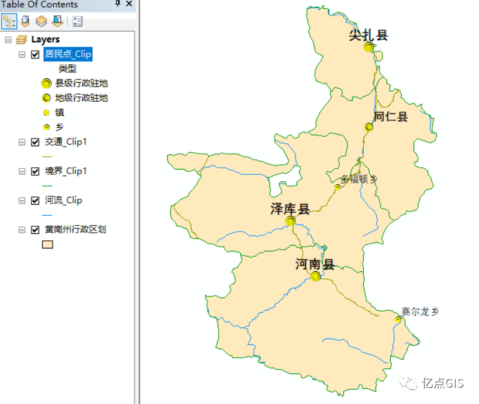Open the 交通_Clip1 line symbol
479x404 pixels.
[47, 157]
